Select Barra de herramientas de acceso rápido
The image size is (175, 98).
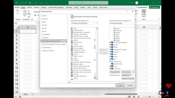(54, 44)
